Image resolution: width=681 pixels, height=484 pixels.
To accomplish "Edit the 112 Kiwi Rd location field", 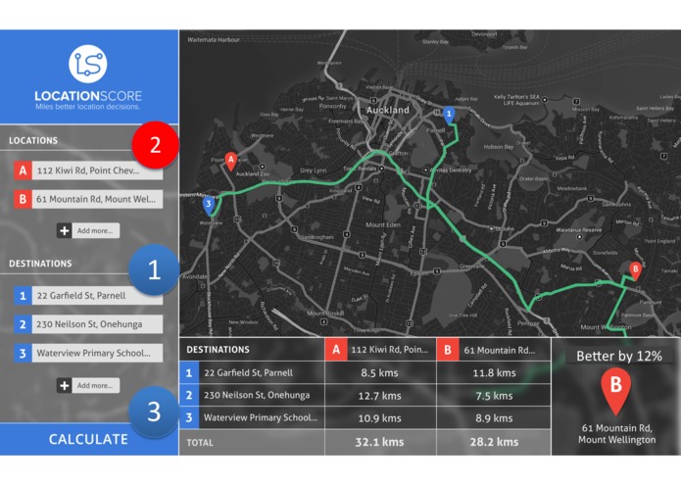I will 97,170.
